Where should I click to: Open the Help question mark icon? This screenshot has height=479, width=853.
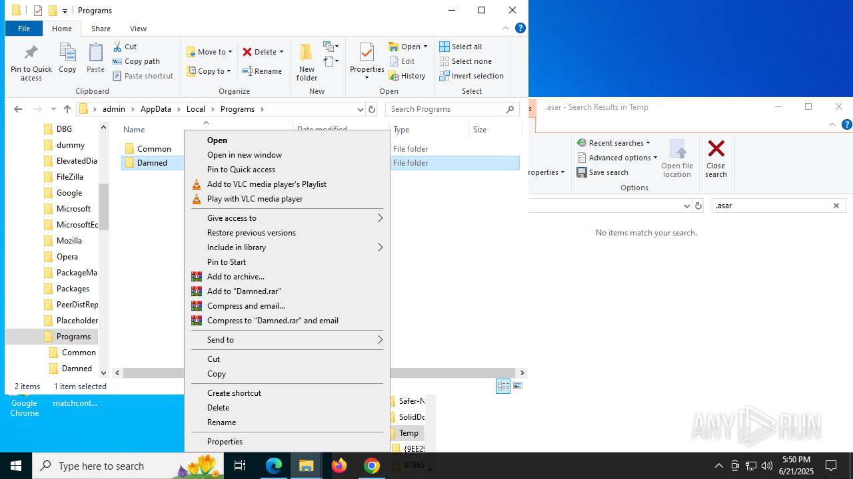pos(520,28)
